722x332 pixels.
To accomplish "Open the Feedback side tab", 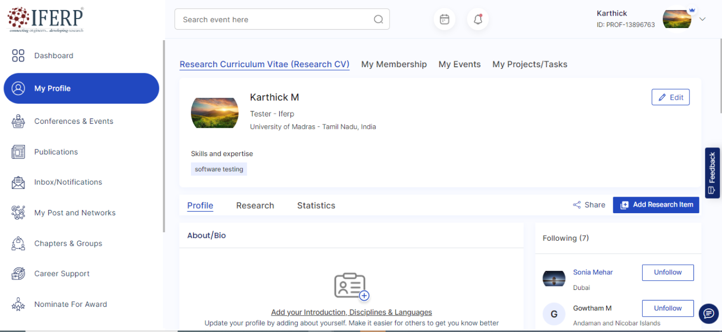I will coord(712,173).
